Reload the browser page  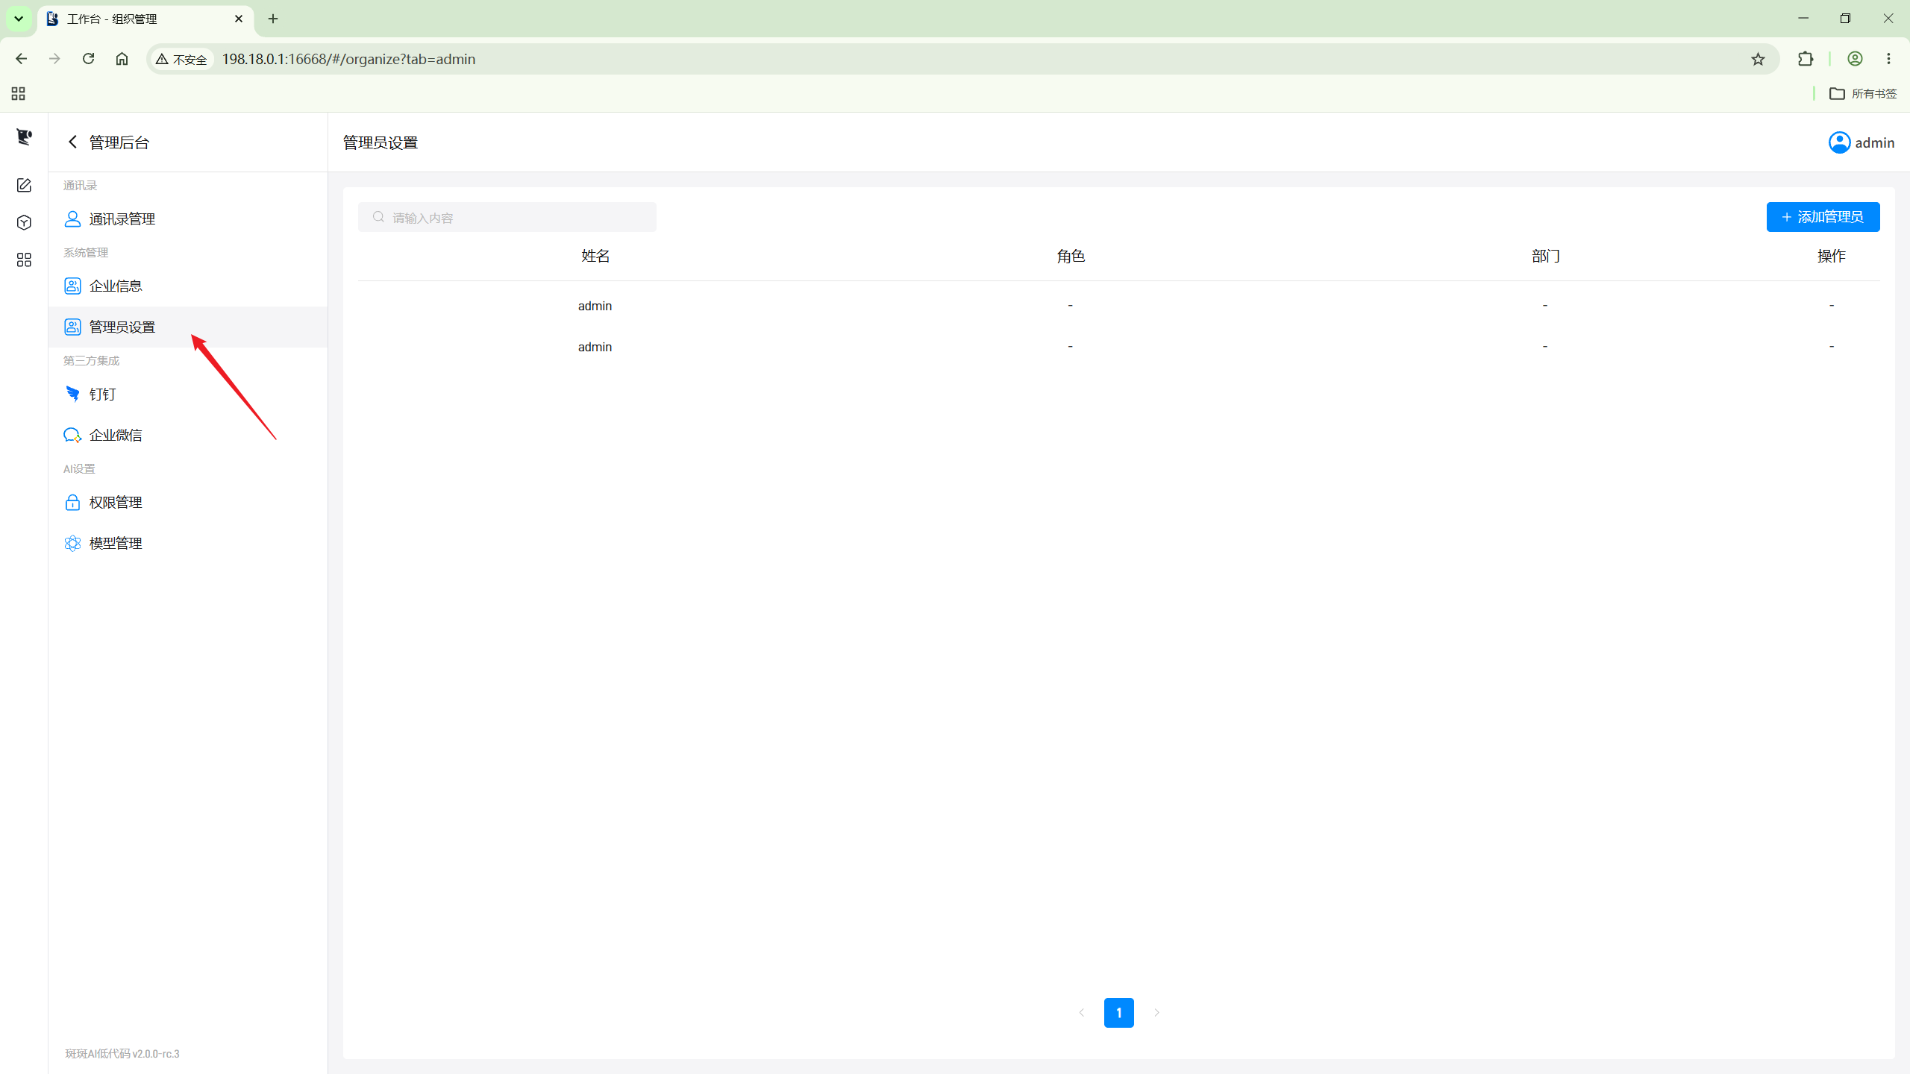pos(88,59)
